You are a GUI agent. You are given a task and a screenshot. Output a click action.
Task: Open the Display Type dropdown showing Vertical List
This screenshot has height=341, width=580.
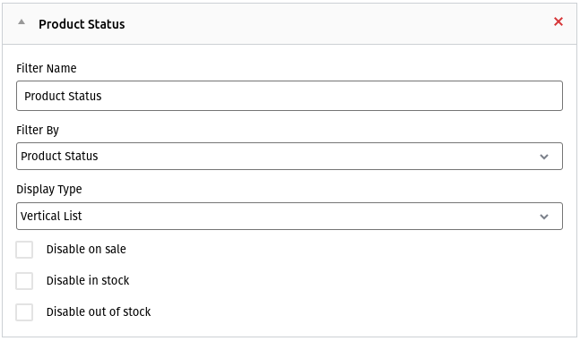(x=290, y=216)
